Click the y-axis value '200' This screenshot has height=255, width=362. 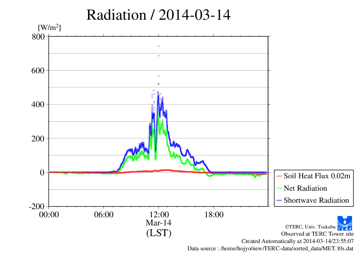[x=38, y=138]
